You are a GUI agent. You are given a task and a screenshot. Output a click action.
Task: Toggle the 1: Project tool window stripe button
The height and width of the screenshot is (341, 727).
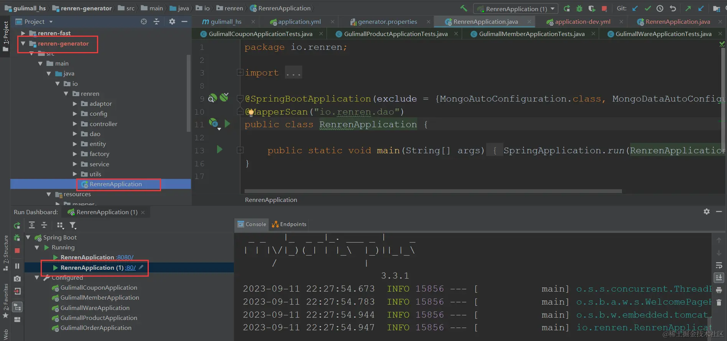(x=5, y=36)
